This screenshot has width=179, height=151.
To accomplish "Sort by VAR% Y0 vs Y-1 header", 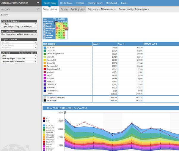I will pos(161,44).
